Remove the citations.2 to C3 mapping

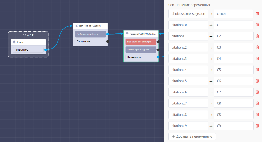[x=257, y=47]
